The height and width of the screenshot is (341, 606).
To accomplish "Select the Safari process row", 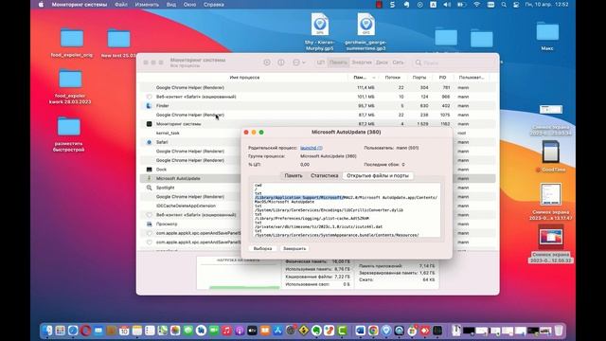I will coord(190,142).
